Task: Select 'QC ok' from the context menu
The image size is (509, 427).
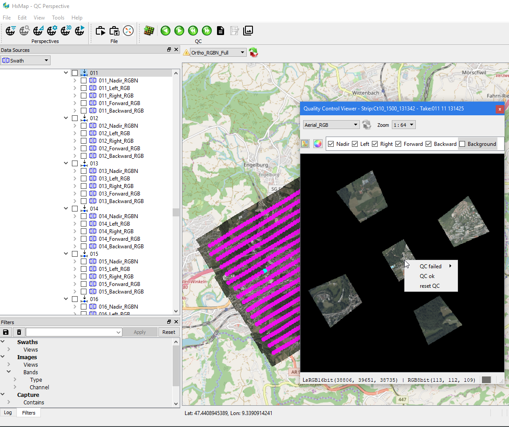Action: [x=427, y=276]
